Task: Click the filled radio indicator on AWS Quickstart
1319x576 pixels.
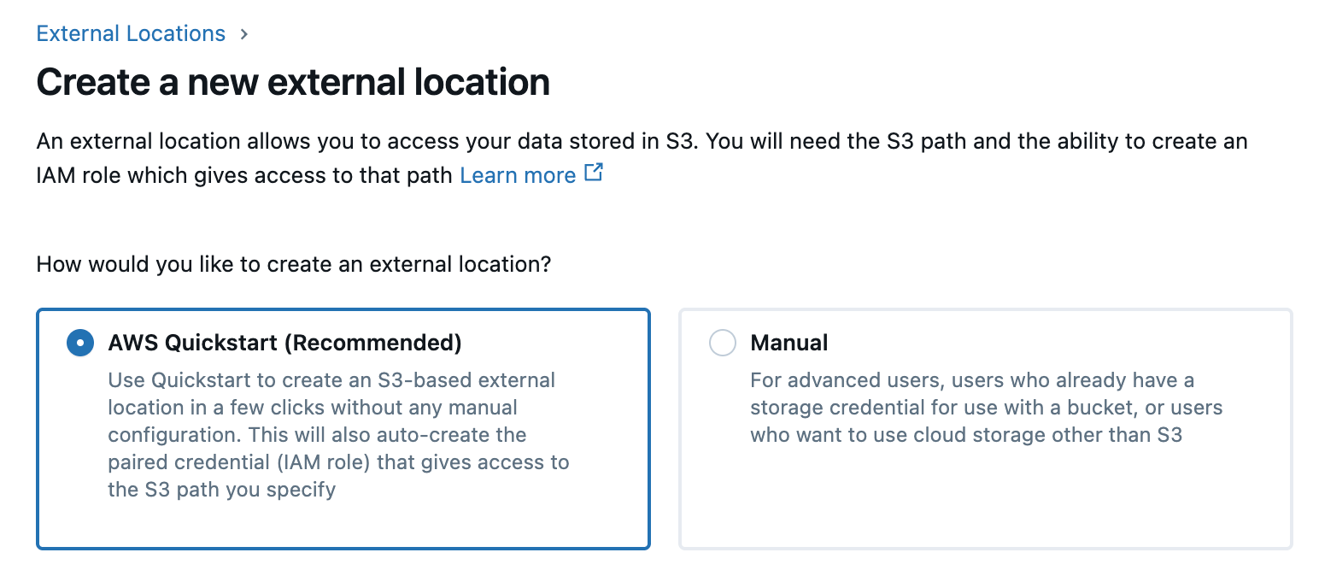Action: 79,343
